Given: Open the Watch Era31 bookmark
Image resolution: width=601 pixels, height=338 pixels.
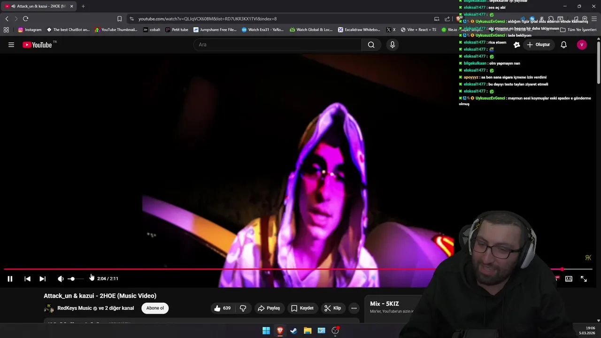Looking at the screenshot, I should click(x=262, y=30).
